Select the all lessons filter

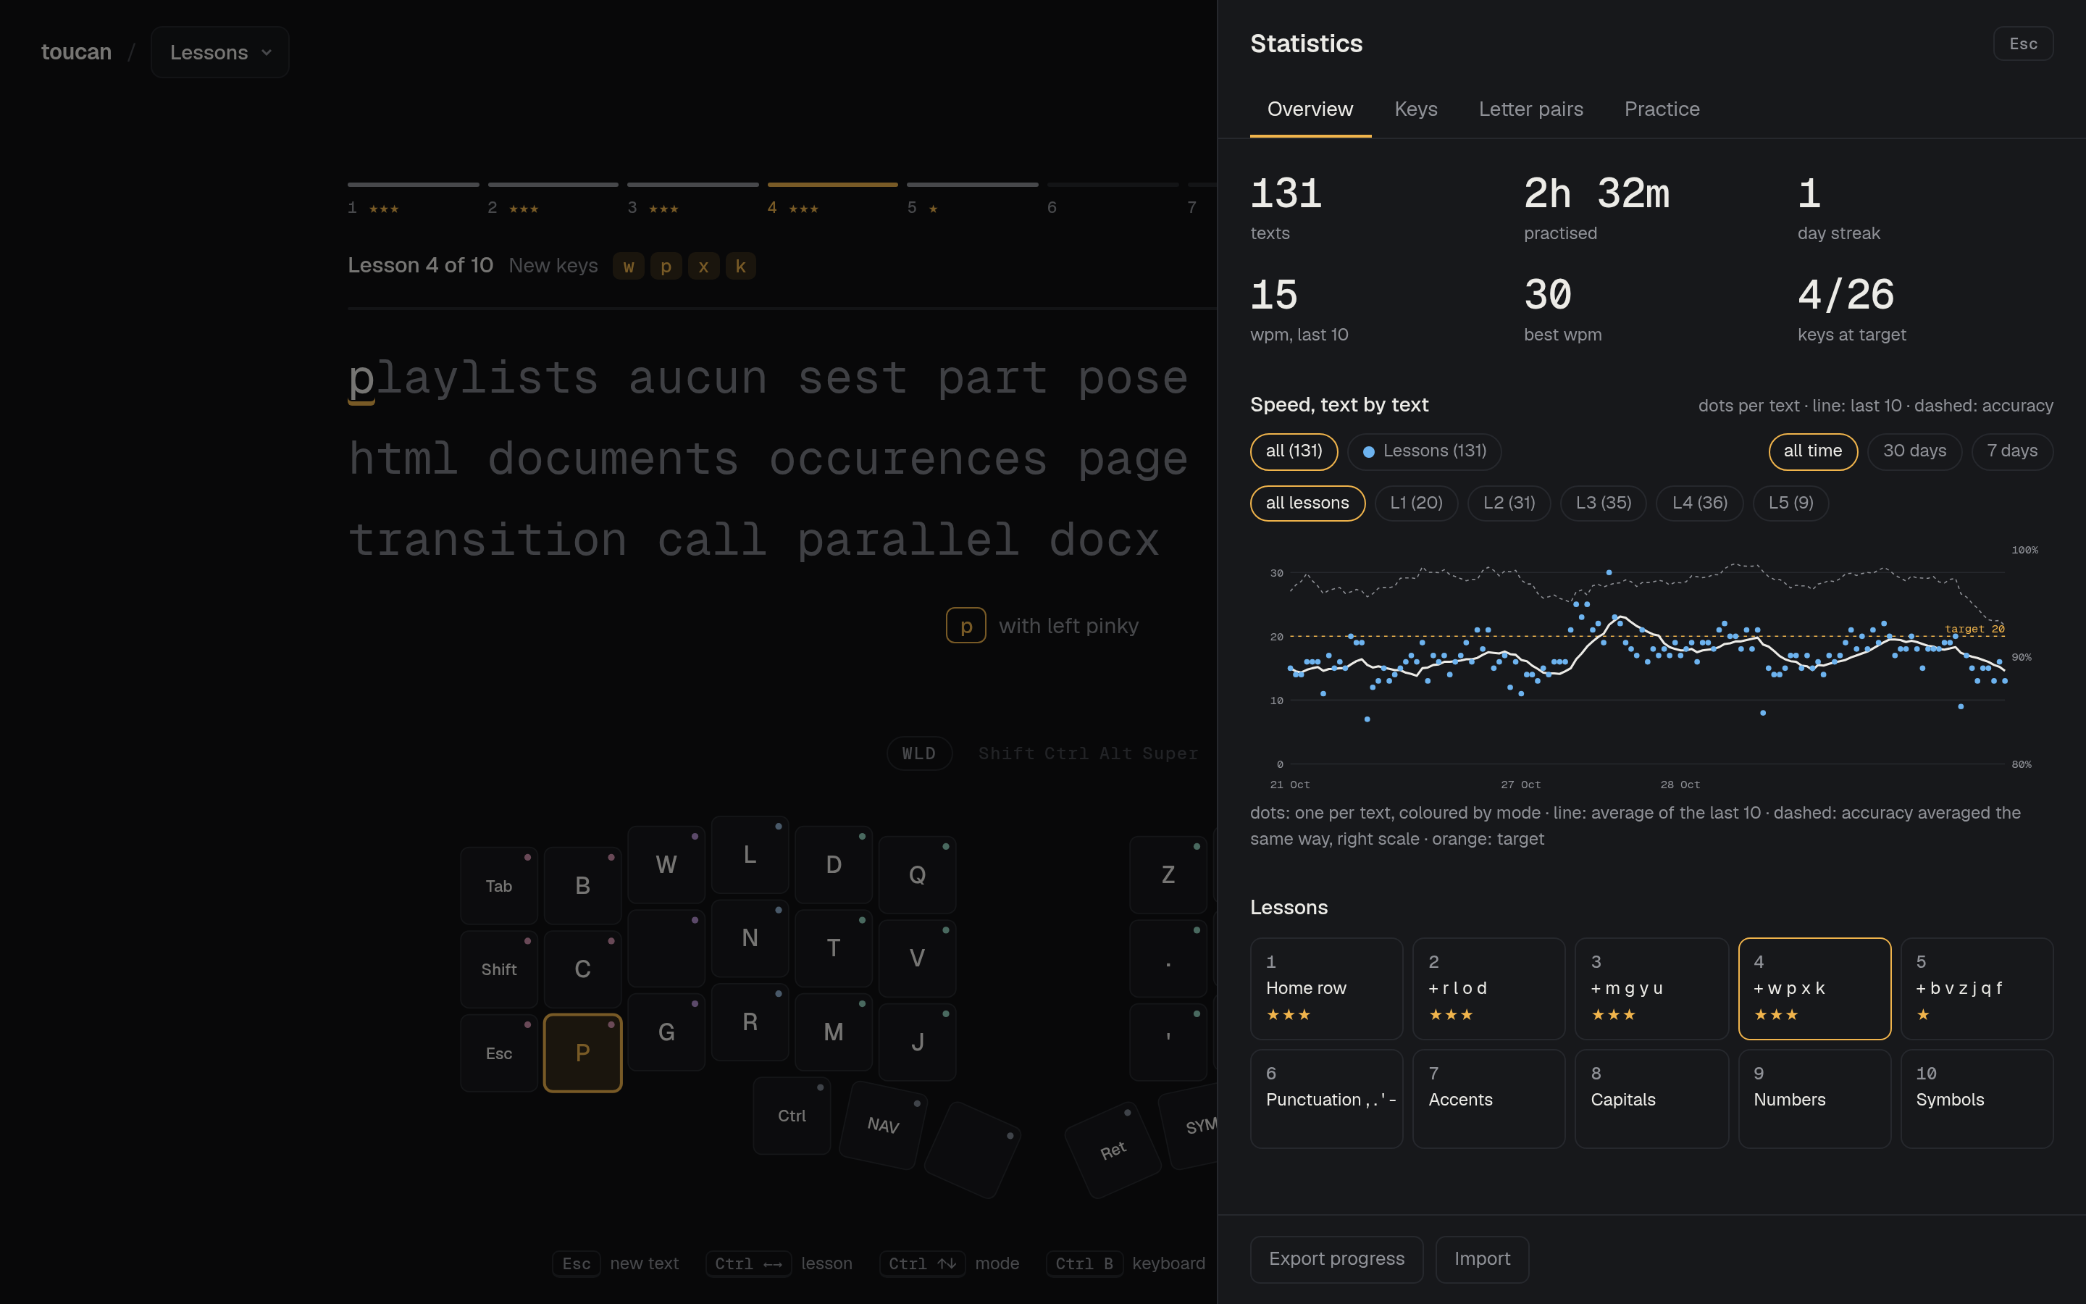[1307, 503]
